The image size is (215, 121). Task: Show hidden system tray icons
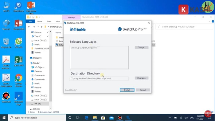170,118
